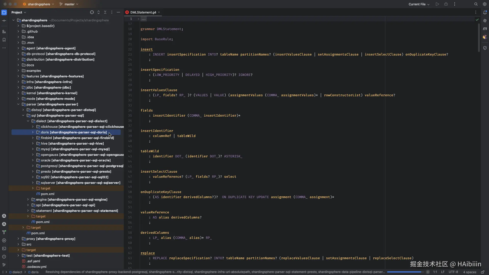Click Select Opened File crosshair icon
The image size is (489, 275).
(92, 12)
